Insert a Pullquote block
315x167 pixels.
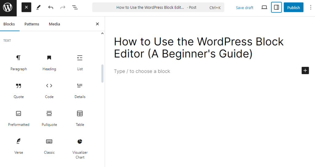coord(49,118)
